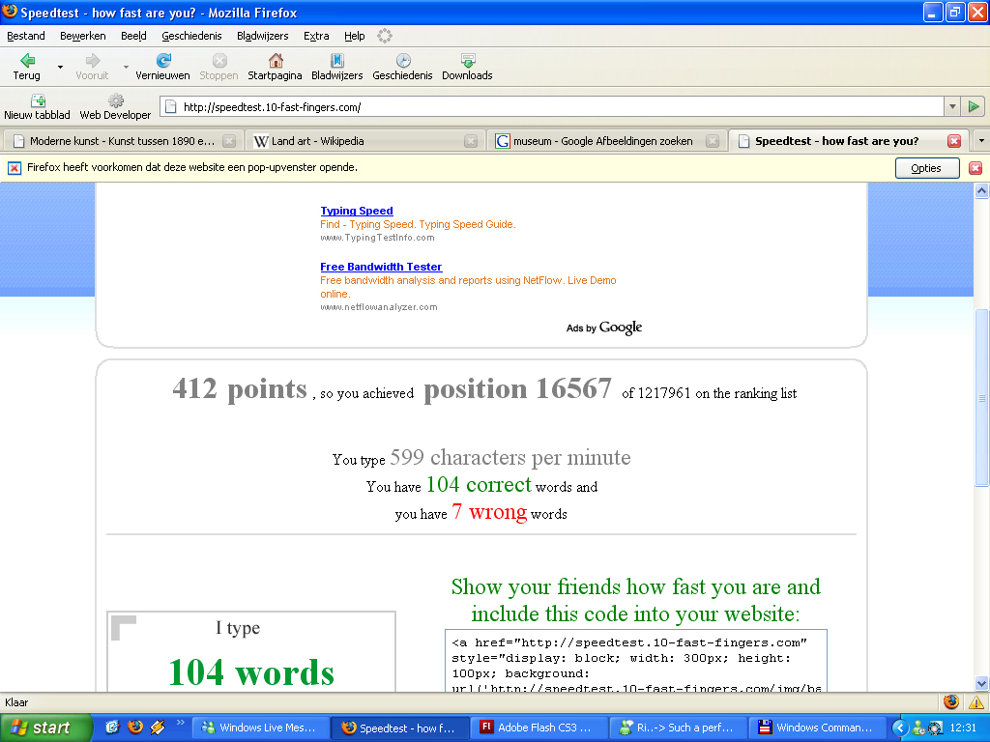990x742 pixels.
Task: Click the Opties button in popup notification
Action: pyautogui.click(x=926, y=168)
